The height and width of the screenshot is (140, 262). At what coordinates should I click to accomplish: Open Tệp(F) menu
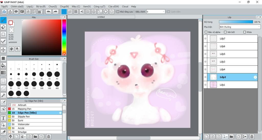click(5, 6)
